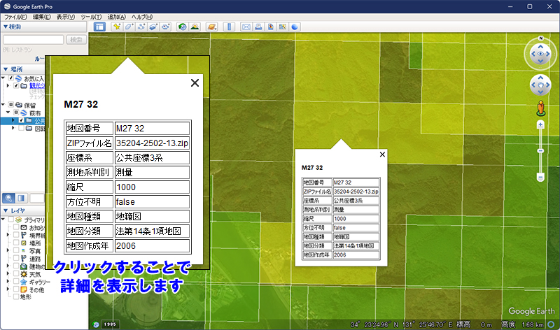
Task: Click the panel toggle beside magnifier button
Action: tap(22, 198)
